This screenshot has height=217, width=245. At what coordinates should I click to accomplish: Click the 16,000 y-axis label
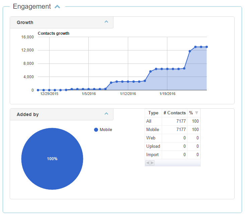(x=27, y=37)
